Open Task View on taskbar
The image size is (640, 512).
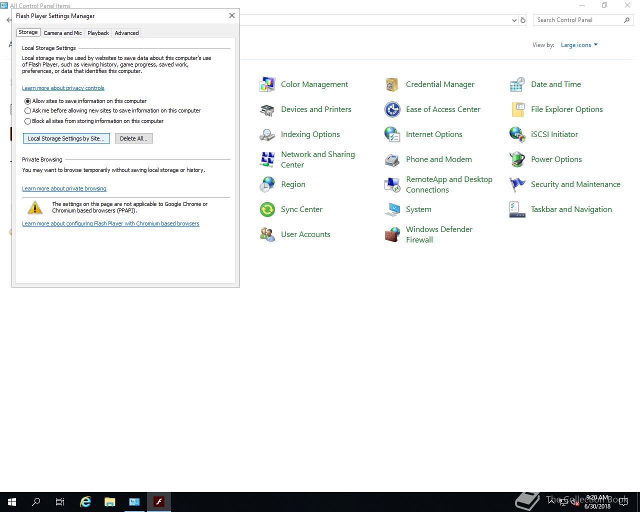coord(60,502)
